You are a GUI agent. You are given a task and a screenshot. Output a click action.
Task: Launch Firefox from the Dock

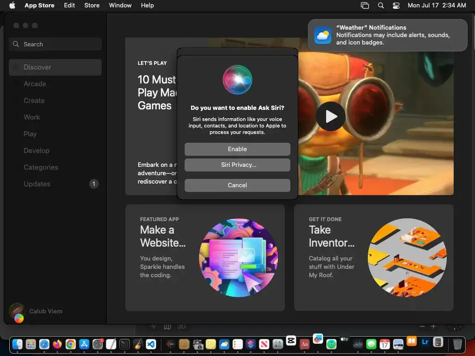pyautogui.click(x=57, y=344)
